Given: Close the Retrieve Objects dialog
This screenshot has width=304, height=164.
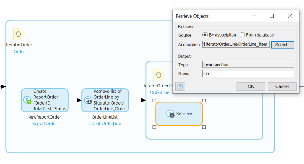Looking at the screenshot, I should coord(290,16).
